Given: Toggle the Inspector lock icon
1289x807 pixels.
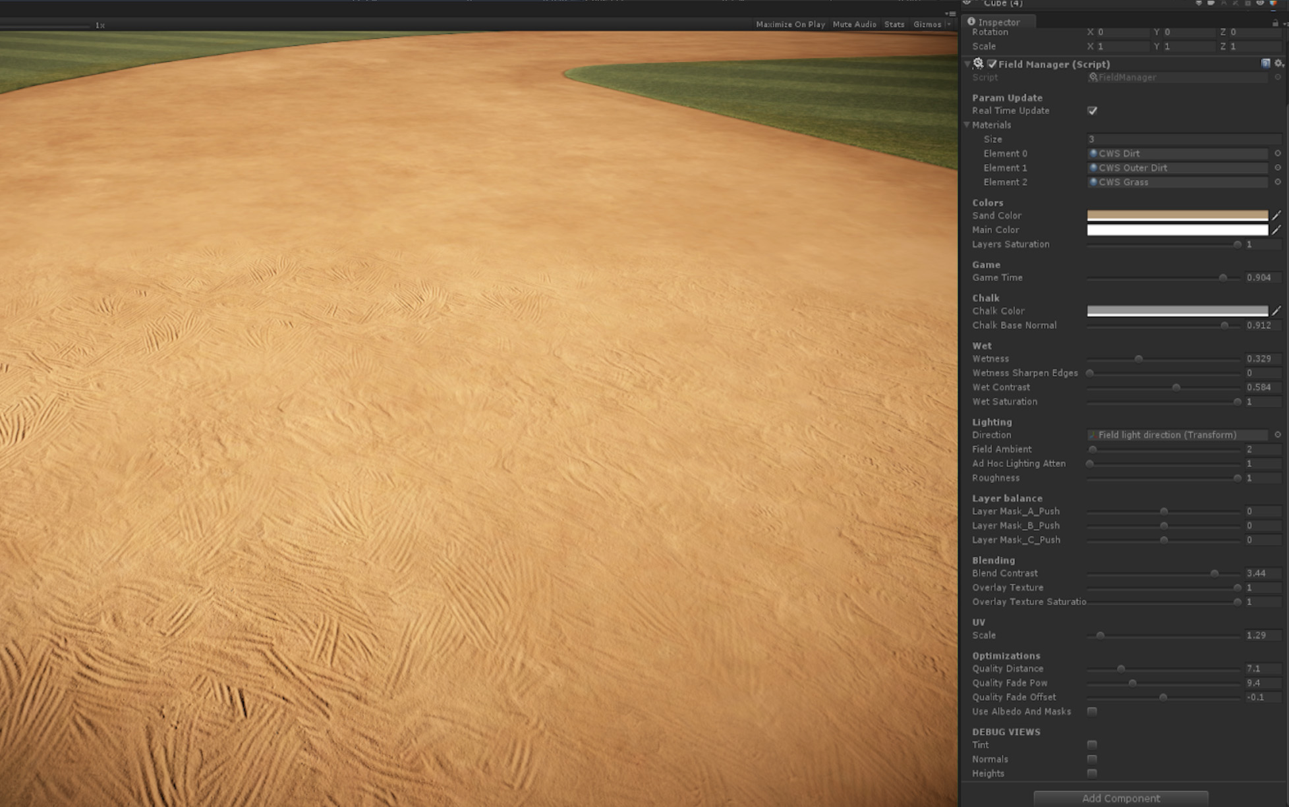Looking at the screenshot, I should pos(1275,23).
